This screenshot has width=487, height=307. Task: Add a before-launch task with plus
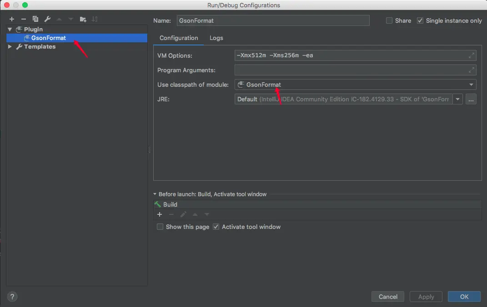(160, 214)
